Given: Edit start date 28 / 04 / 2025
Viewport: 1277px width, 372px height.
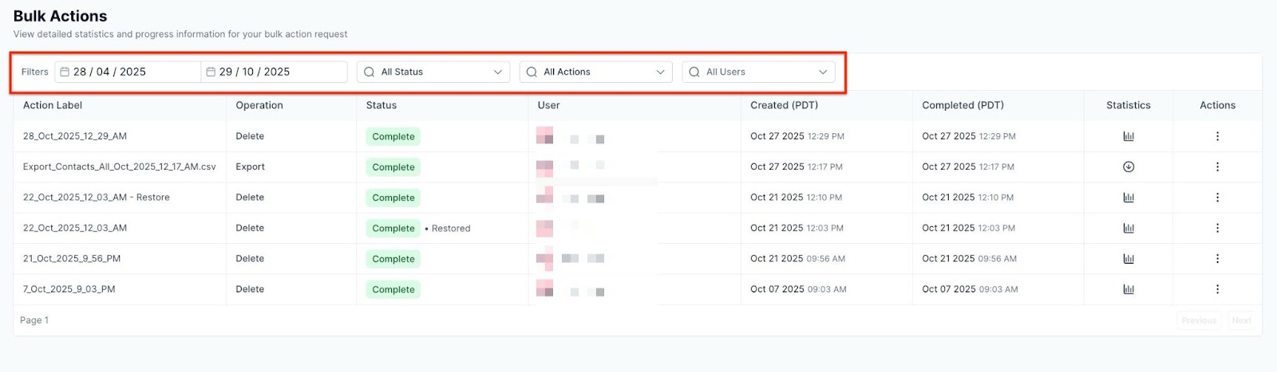Looking at the screenshot, I should tap(110, 72).
